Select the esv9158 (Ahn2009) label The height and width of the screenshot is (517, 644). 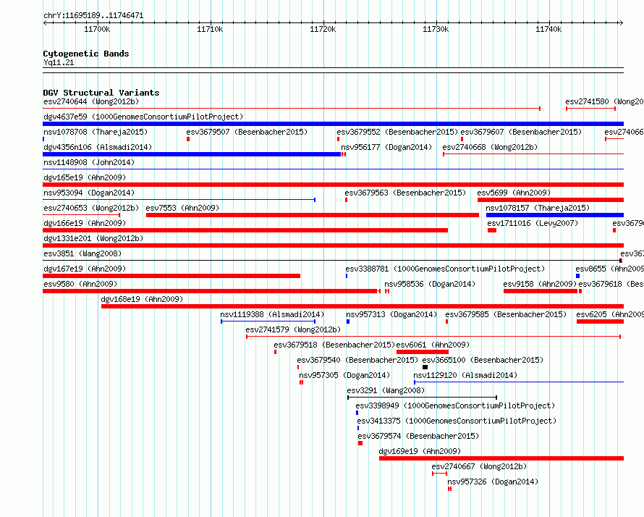click(540, 284)
